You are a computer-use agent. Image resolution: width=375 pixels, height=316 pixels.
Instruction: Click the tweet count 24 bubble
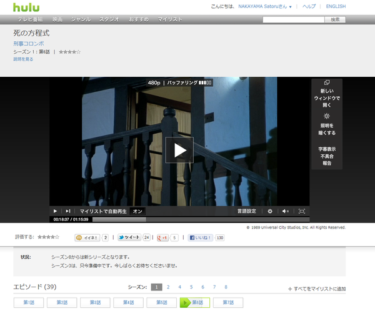click(x=147, y=237)
